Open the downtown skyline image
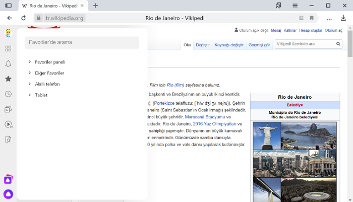The image size is (353, 202). click(x=281, y=164)
